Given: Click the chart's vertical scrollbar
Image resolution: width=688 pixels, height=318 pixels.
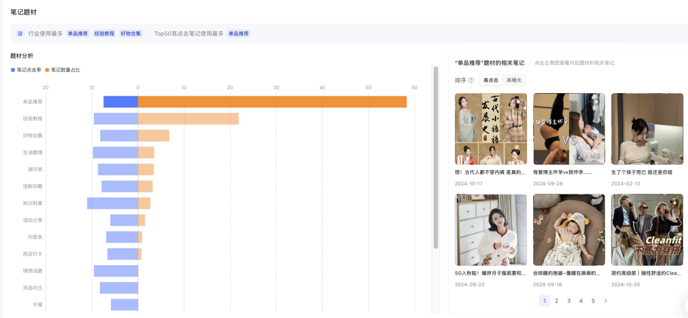Looking at the screenshot, I should [436, 157].
